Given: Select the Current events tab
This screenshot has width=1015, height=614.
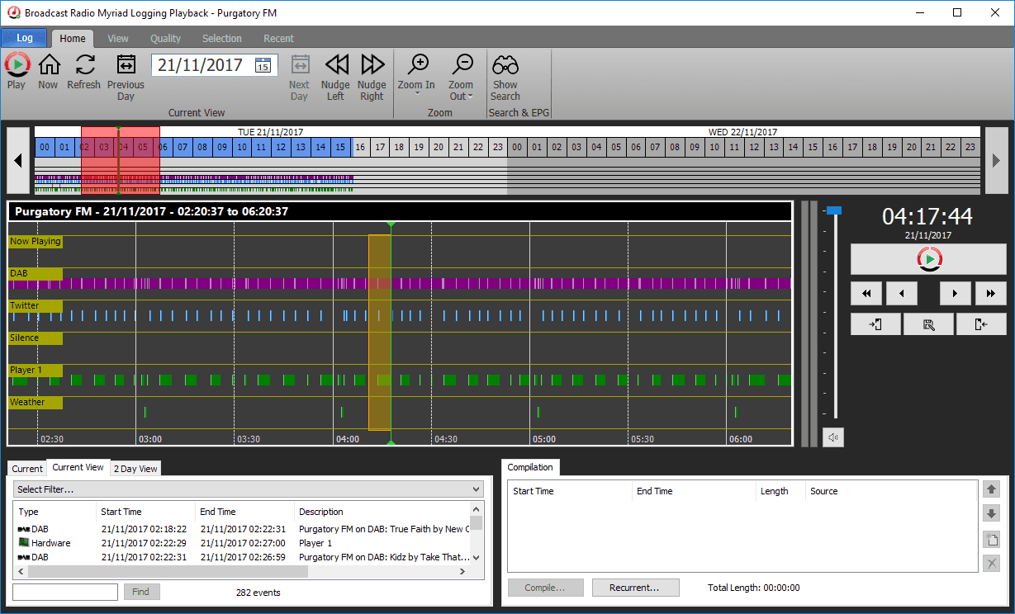Looking at the screenshot, I should point(27,469).
